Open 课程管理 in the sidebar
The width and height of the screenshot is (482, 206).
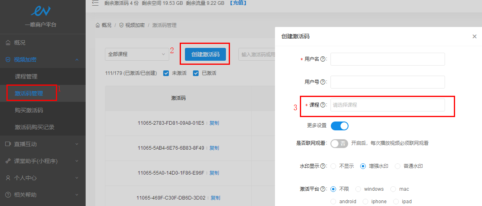(26, 76)
